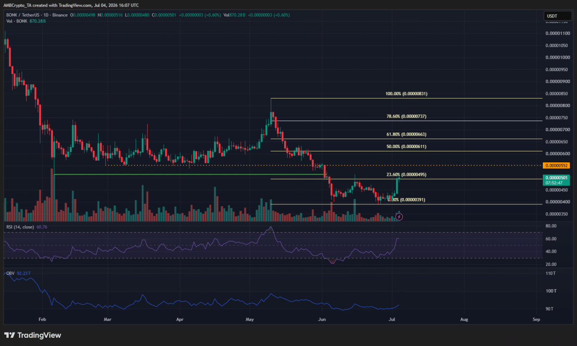
Task: Click the Feb label on the time axis
Action: 42,319
